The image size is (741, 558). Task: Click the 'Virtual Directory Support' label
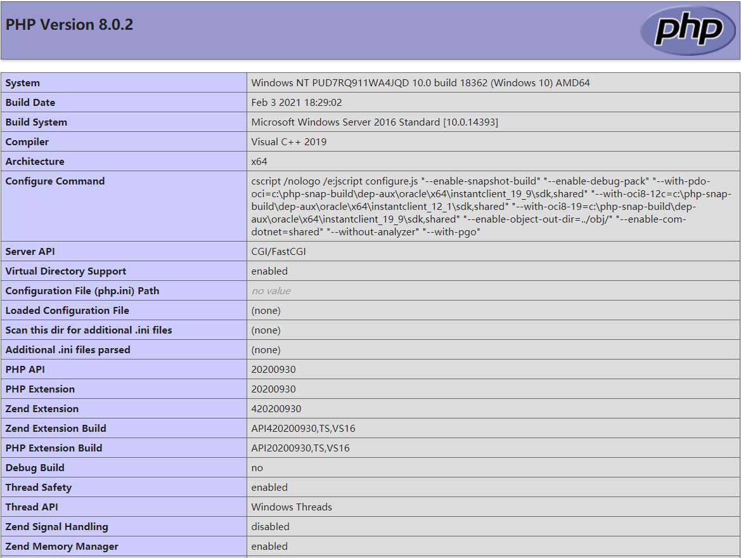coord(66,271)
